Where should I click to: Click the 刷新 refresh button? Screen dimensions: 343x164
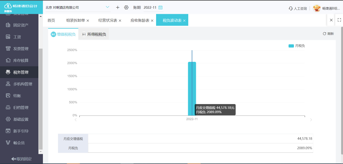328,33
